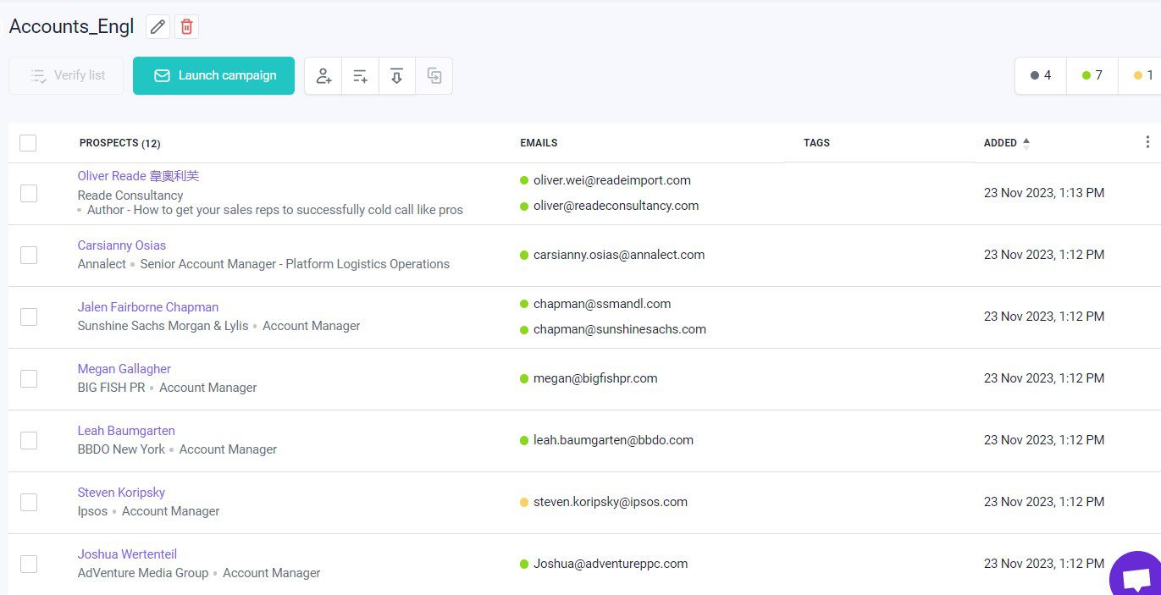Open the three-dot column options menu
1161x595 pixels.
click(1147, 142)
